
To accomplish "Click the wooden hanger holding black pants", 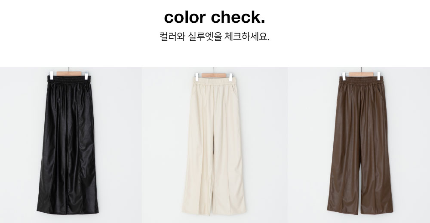I will click(x=69, y=73).
